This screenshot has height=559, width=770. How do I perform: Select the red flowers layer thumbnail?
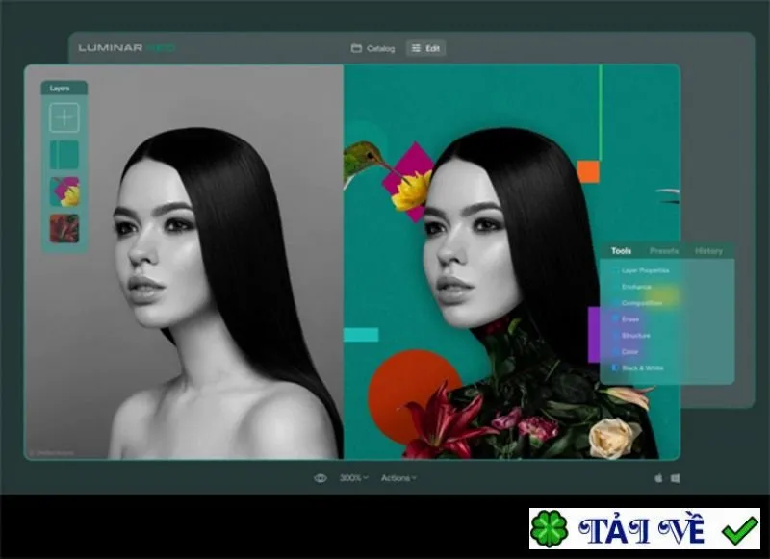(x=64, y=228)
